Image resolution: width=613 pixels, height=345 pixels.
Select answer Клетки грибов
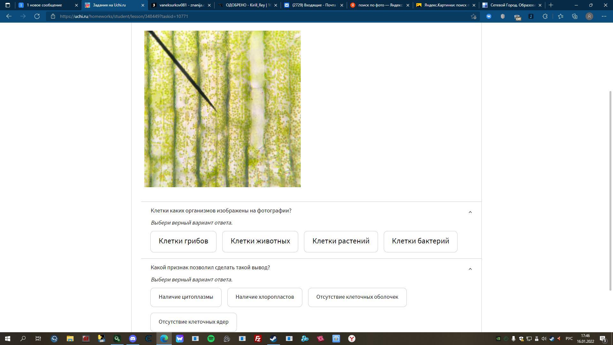183,241
